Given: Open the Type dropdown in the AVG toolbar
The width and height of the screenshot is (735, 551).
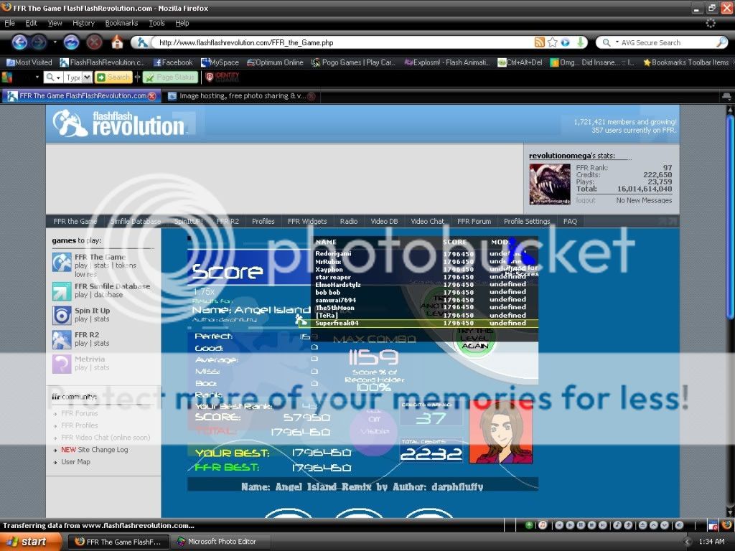Looking at the screenshot, I should click(87, 77).
